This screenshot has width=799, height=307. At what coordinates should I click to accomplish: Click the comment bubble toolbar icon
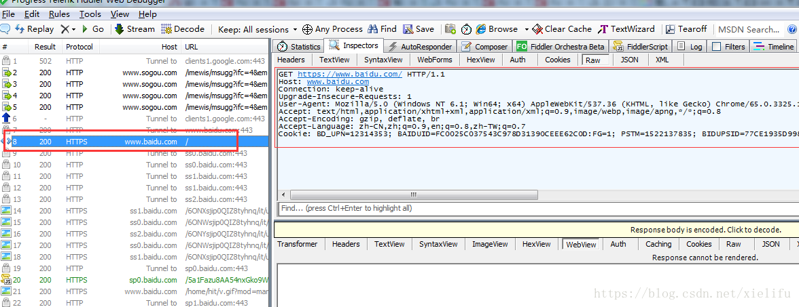pos(6,29)
